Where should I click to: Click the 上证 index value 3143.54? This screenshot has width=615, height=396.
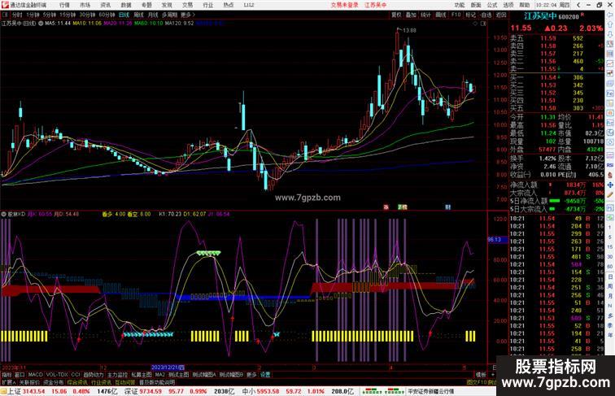click(33, 391)
